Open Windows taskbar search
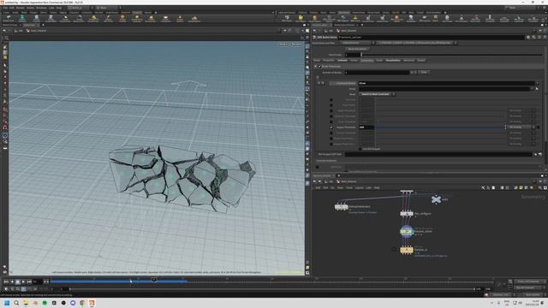Viewport: 548px width, 308px height. [16, 303]
